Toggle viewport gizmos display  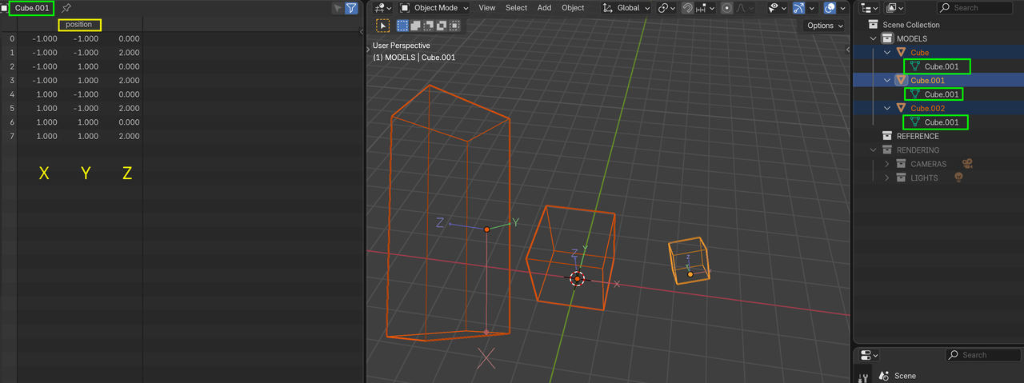point(800,8)
